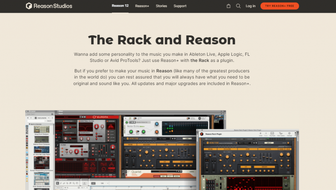Image resolution: width=336 pixels, height=190 pixels.
Task: Select the sequencer magnifier tool
Action: tap(73, 183)
